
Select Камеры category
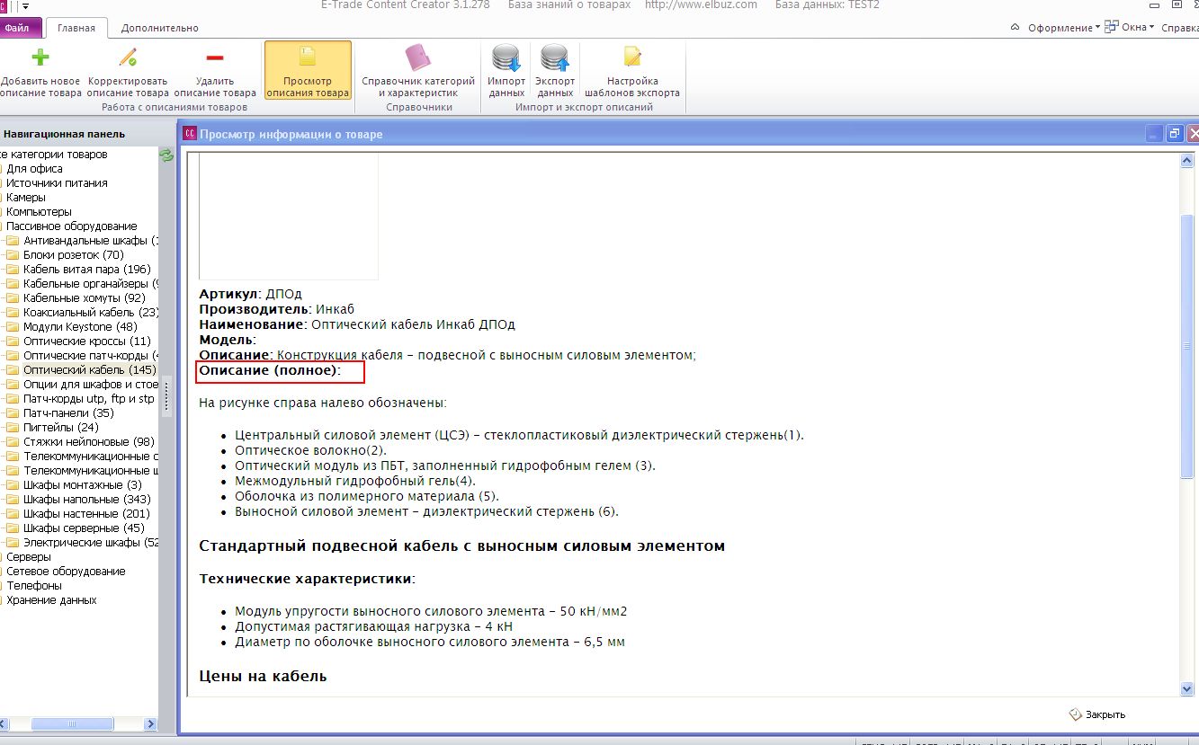pos(25,198)
